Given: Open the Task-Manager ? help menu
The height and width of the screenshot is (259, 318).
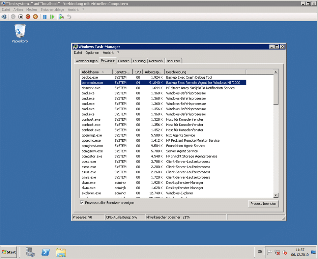Looking at the screenshot, I should [x=118, y=53].
